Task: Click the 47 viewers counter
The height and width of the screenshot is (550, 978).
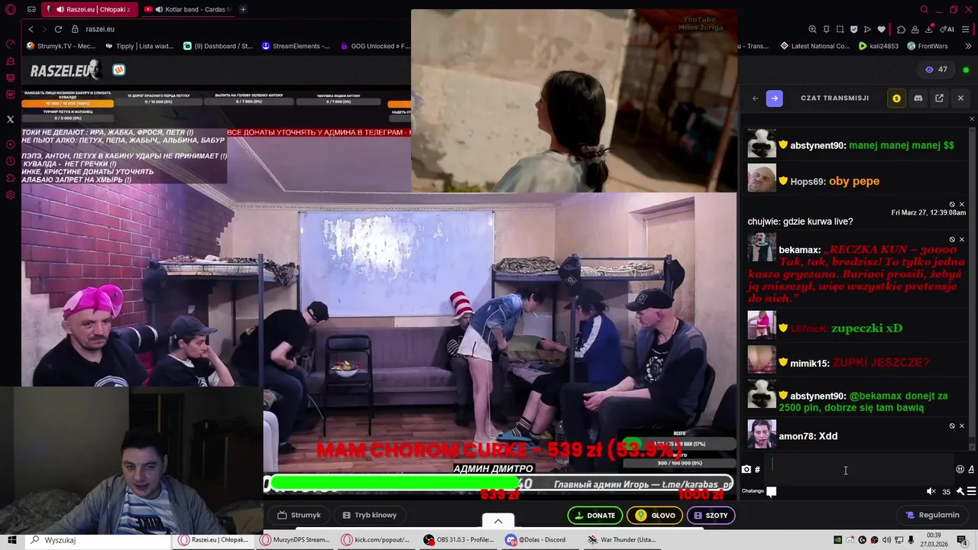Action: coord(936,70)
